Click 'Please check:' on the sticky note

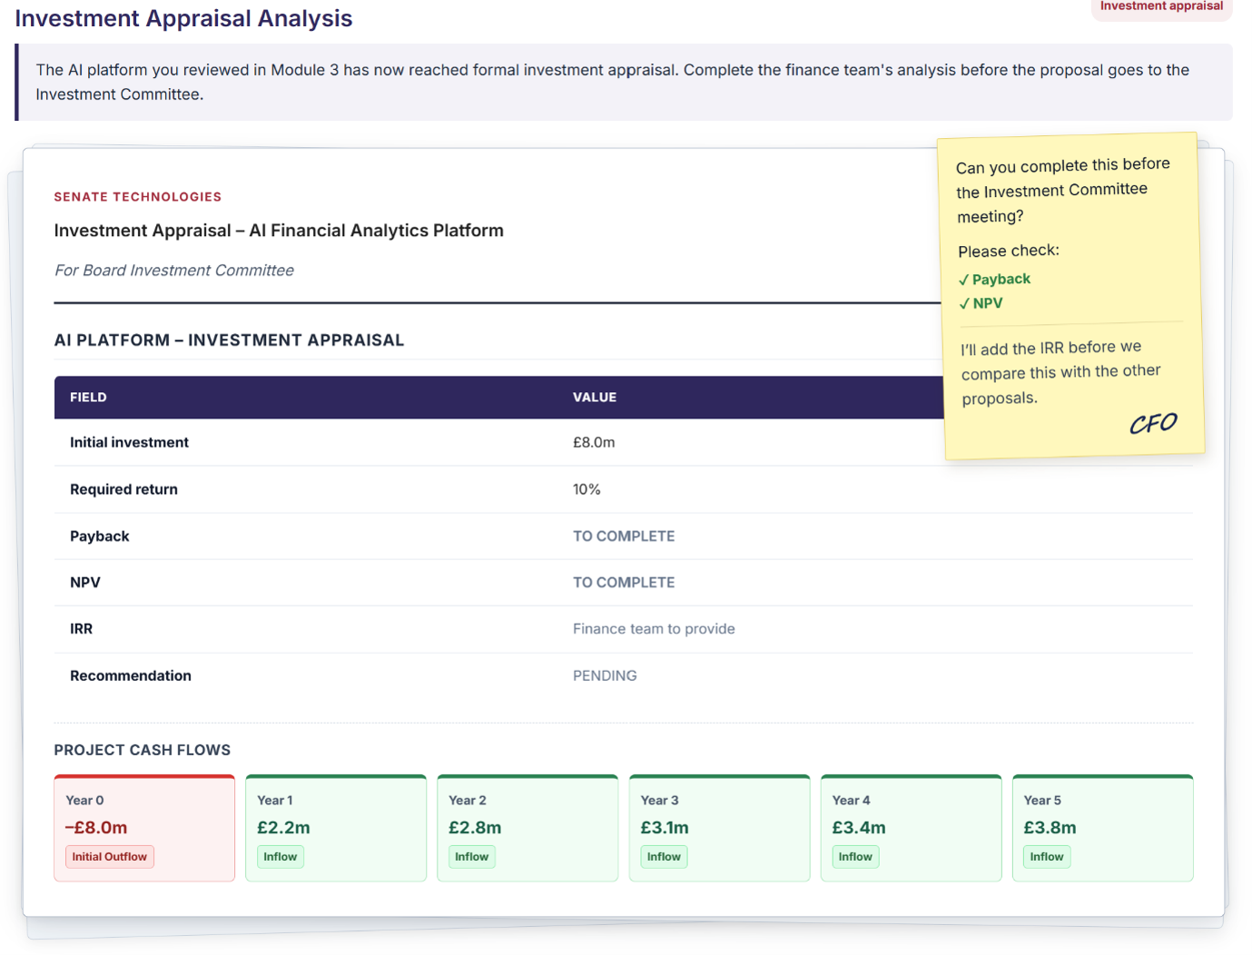1009,251
